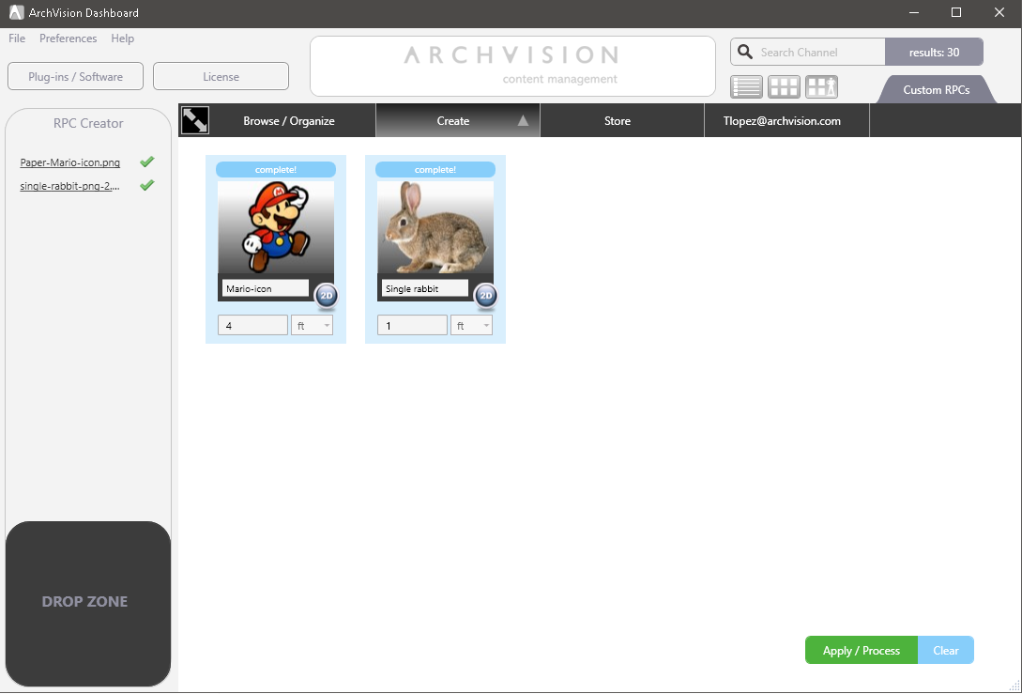Open the 2D badge on the Mario-icon card

point(325,297)
